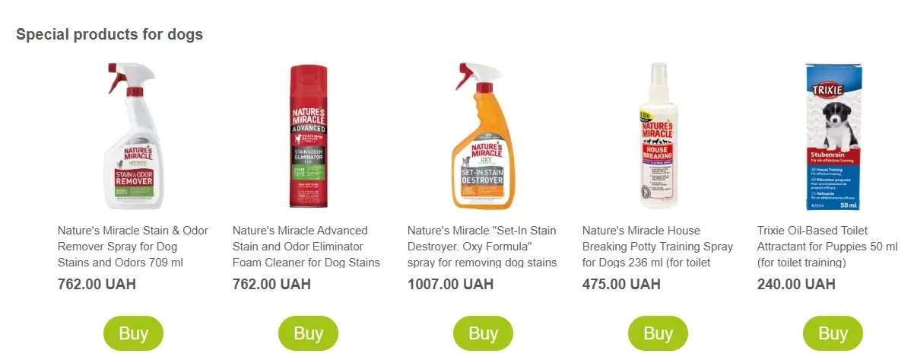Select the orange Set-In Stain Destroyer bottle image

click(483, 137)
